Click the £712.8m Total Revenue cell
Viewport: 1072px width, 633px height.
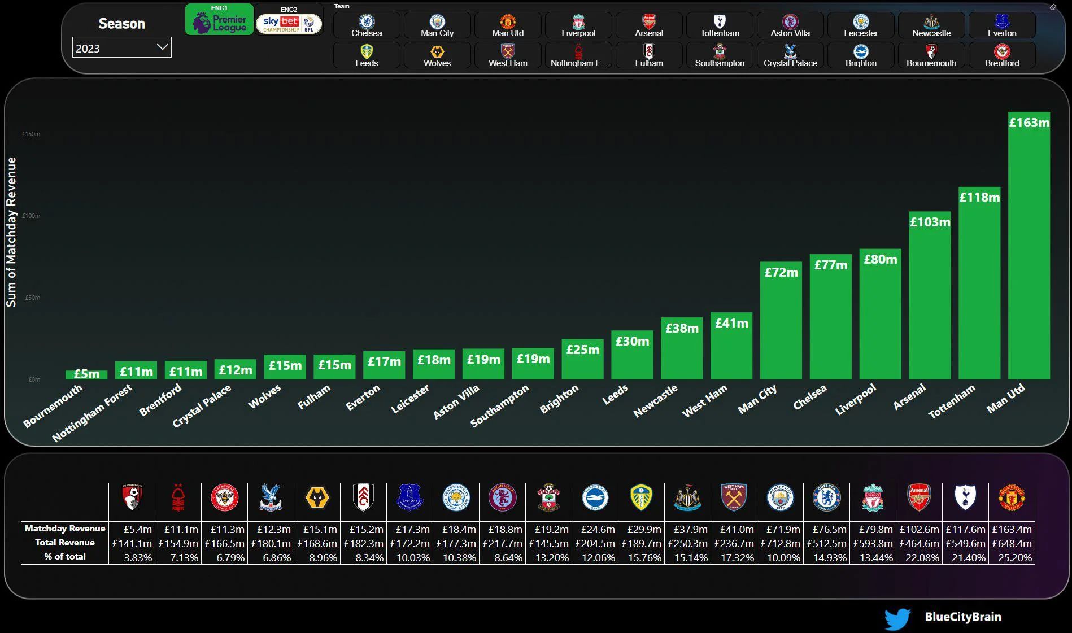pyautogui.click(x=780, y=543)
